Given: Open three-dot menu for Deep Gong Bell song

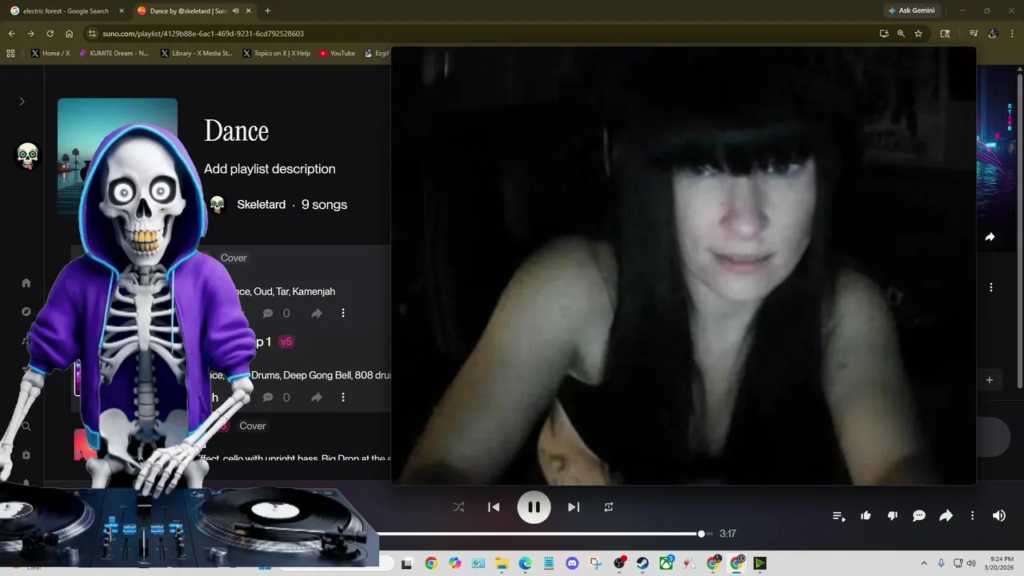Looking at the screenshot, I should (343, 398).
